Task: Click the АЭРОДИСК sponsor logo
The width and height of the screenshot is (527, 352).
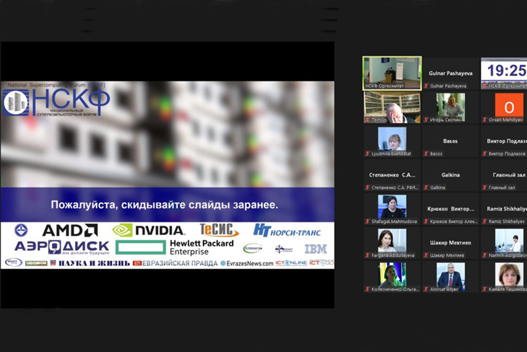Action: click(61, 247)
